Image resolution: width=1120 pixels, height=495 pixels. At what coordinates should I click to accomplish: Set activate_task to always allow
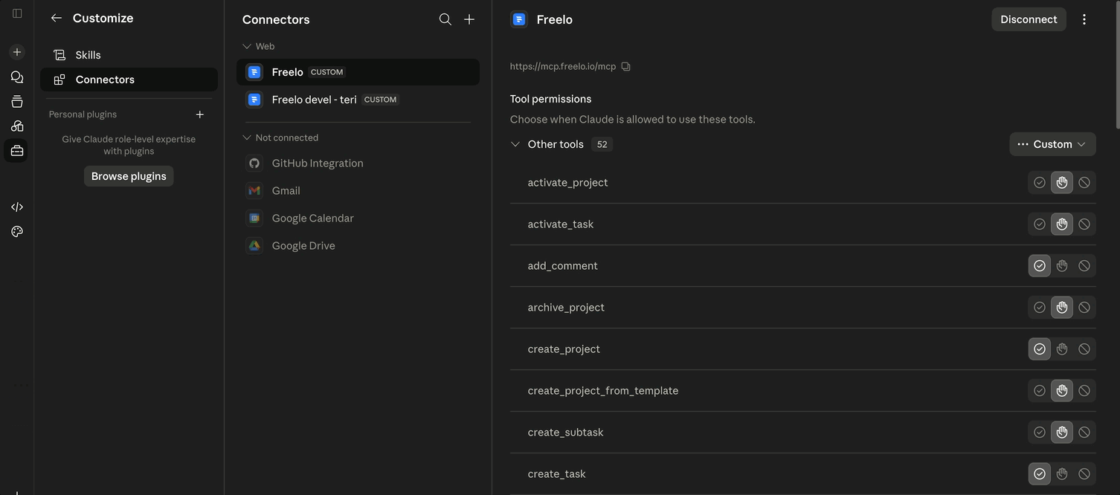point(1040,224)
